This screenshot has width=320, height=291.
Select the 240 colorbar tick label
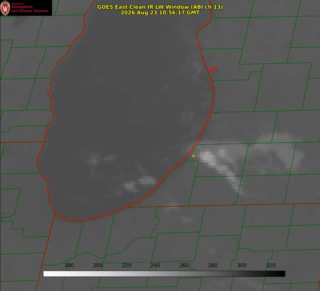[x=155, y=265]
